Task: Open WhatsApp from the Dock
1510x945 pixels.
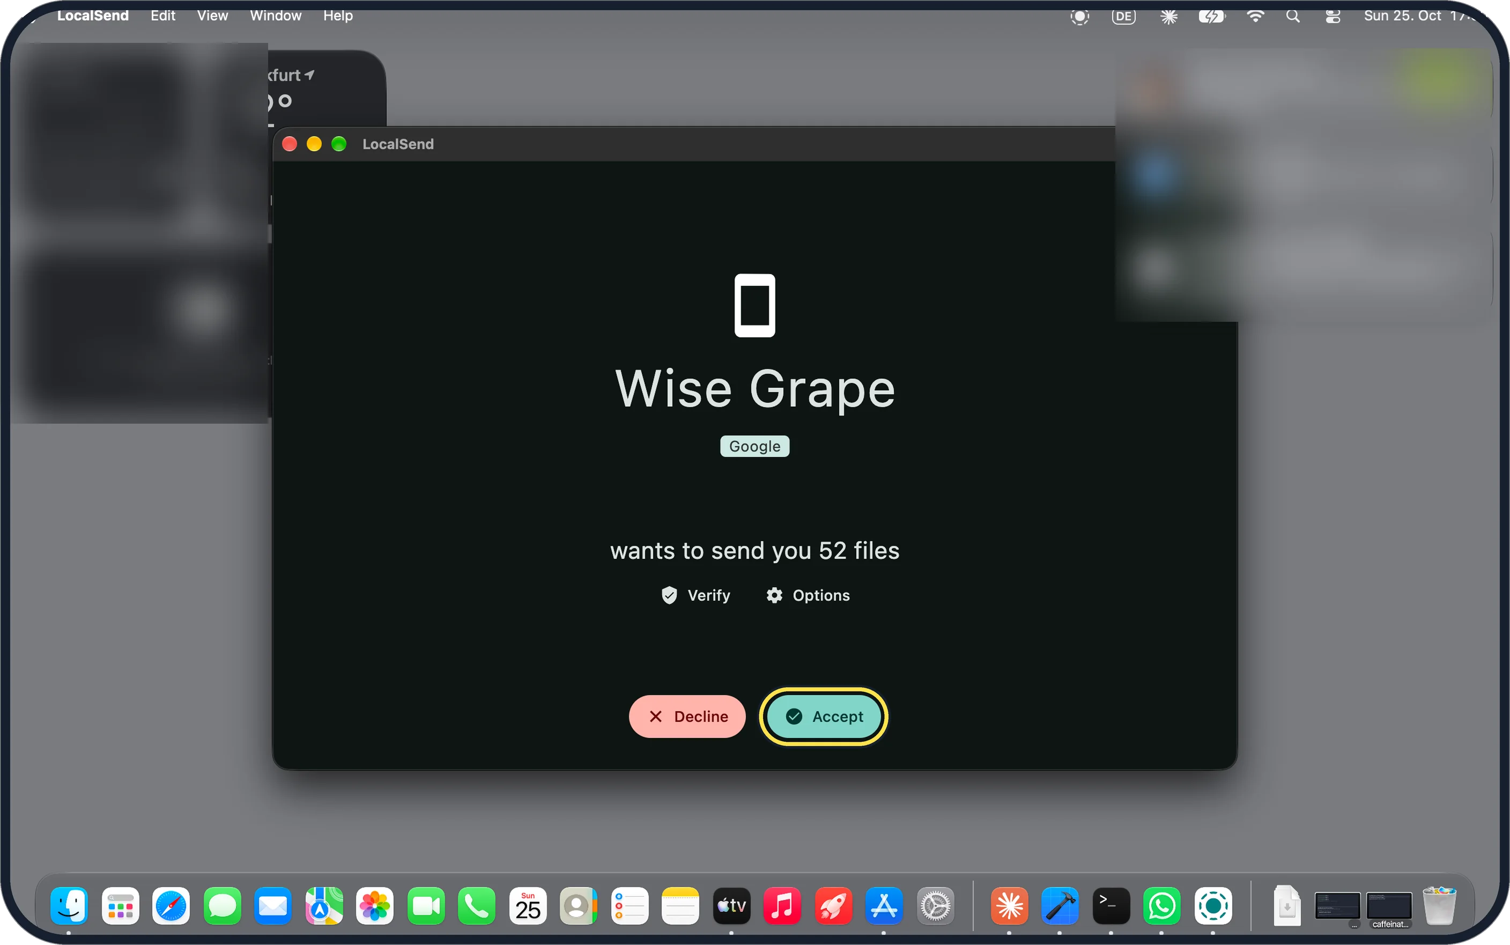Action: pos(1162,906)
